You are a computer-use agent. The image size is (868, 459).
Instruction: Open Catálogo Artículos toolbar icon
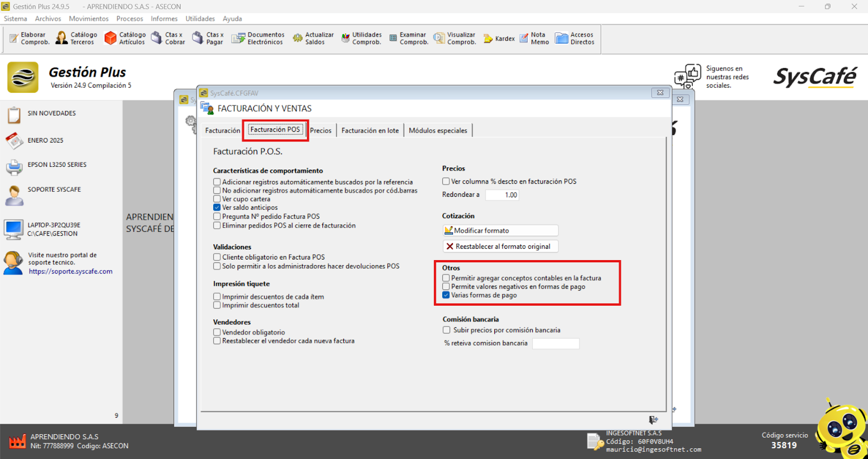111,38
